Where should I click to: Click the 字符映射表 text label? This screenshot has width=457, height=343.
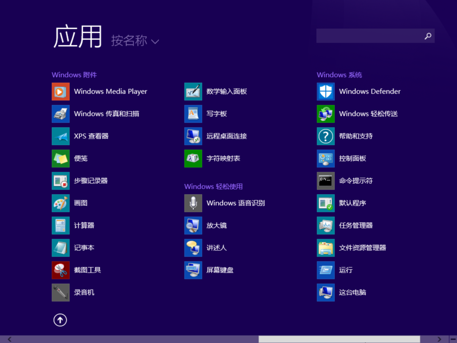point(223,158)
